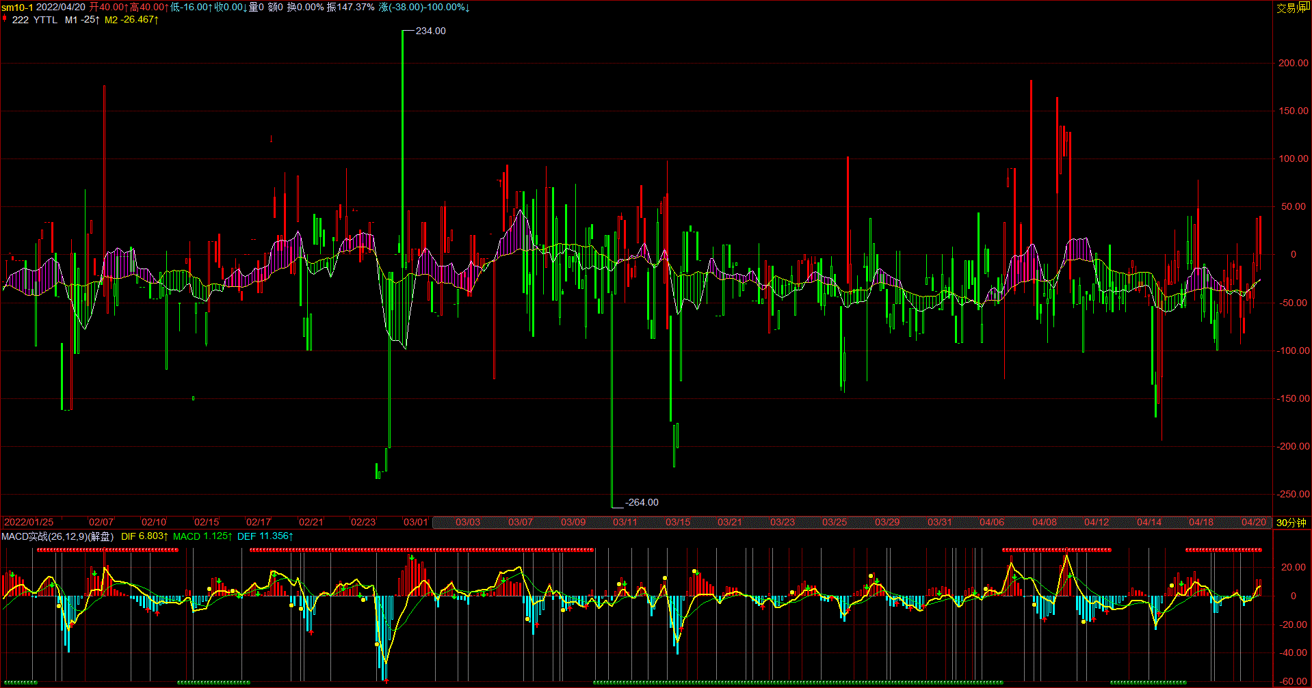Click the 03/09 date on timeline
Viewport: 1312px width, 688px height.
click(x=573, y=522)
